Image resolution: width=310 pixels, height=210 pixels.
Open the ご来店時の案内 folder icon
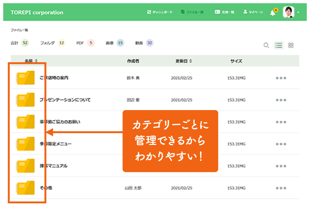[x=26, y=78]
